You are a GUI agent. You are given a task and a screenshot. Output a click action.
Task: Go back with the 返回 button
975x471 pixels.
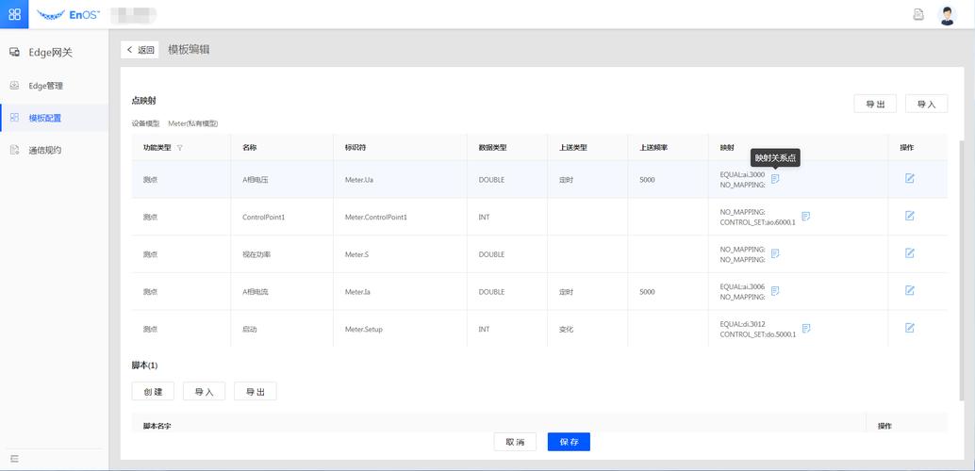[140, 50]
